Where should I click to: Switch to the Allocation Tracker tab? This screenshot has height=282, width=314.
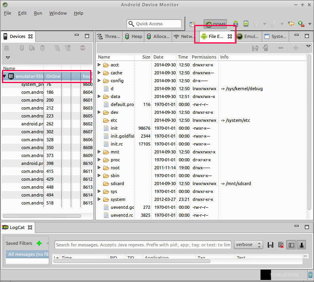click(x=158, y=36)
